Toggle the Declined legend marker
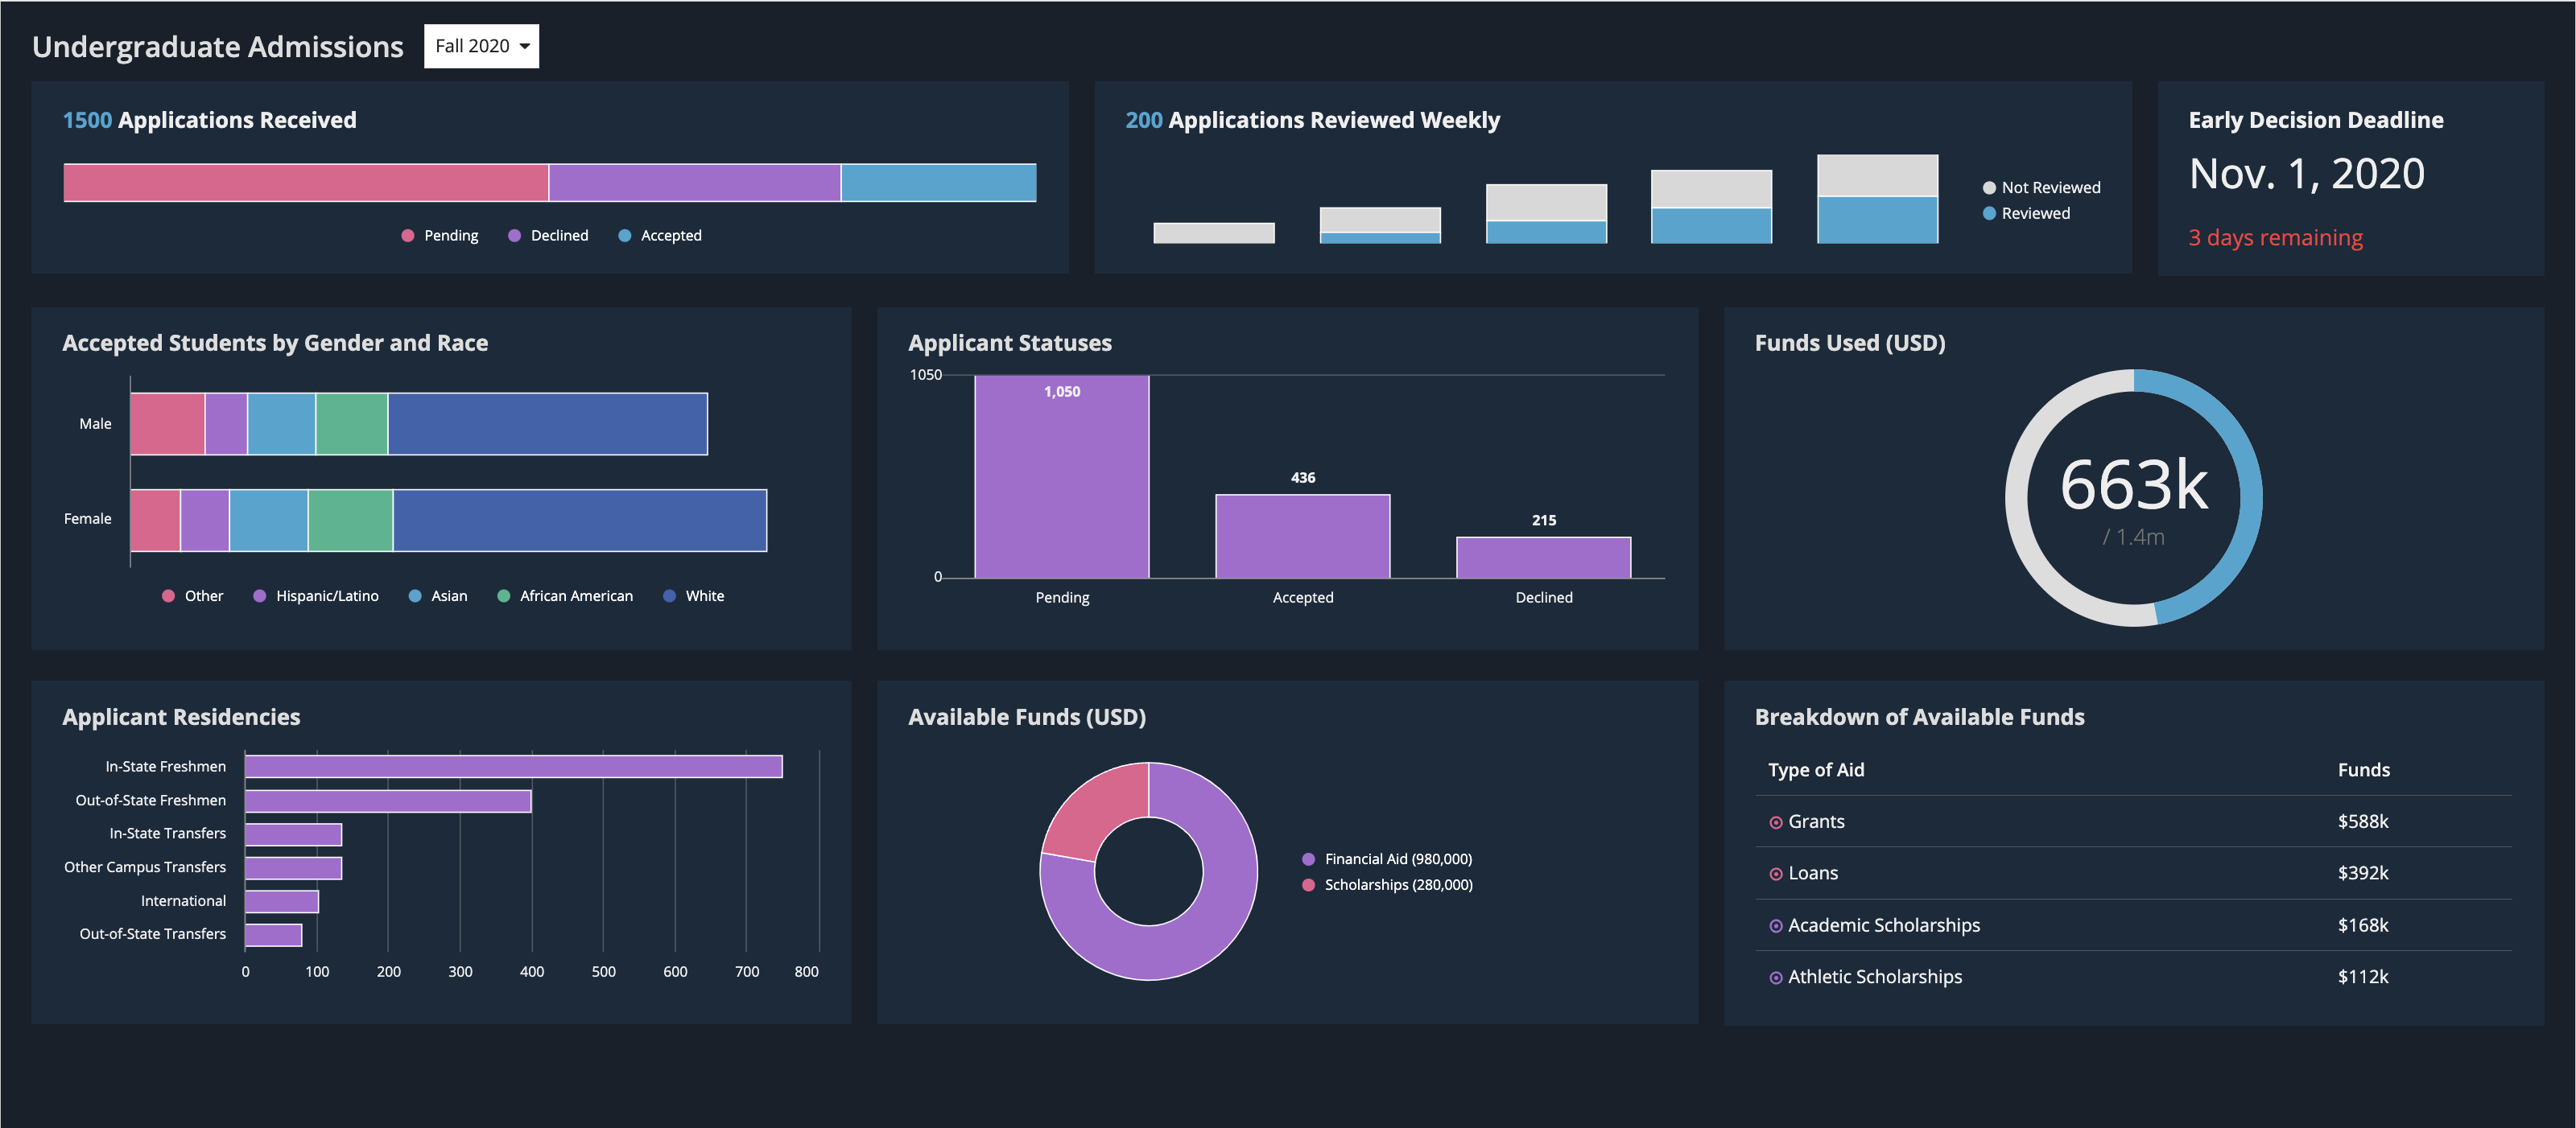Screen dimensions: 2576x1128 click(515, 236)
